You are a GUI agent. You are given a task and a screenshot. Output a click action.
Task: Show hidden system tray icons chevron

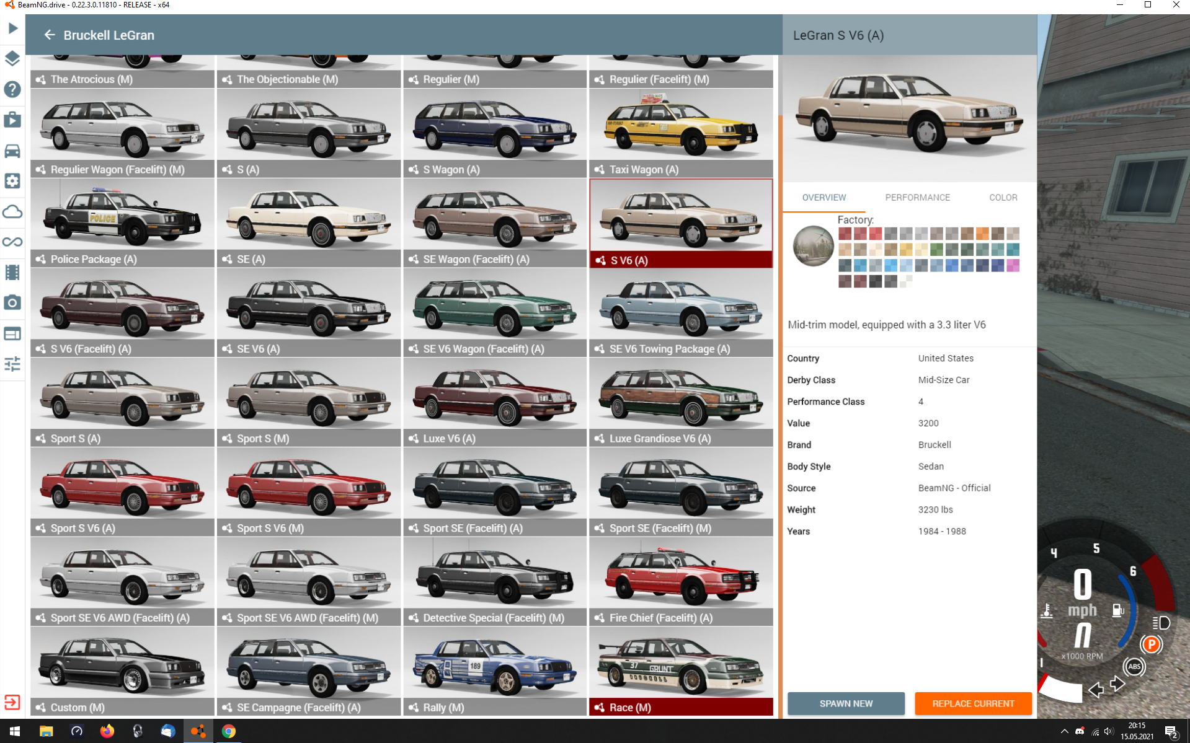1064,732
